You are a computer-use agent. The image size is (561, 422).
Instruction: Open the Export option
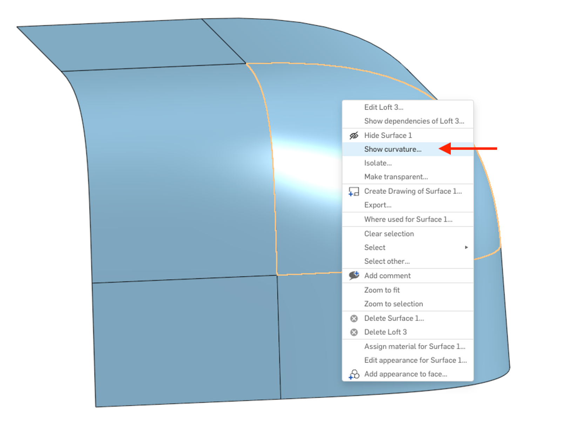tap(378, 205)
